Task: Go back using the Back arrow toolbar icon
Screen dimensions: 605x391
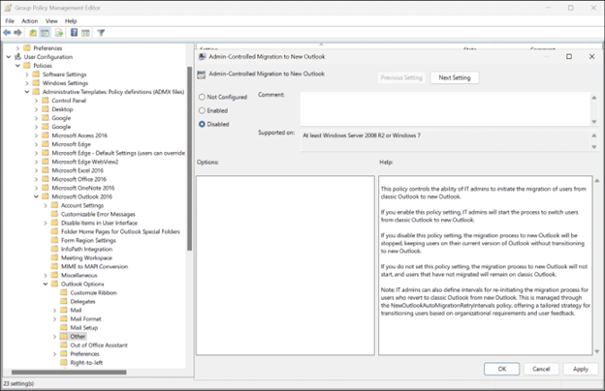Action: tap(7, 33)
